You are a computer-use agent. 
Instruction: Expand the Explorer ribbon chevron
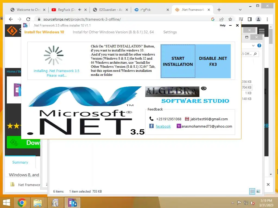(x=253, y=45)
